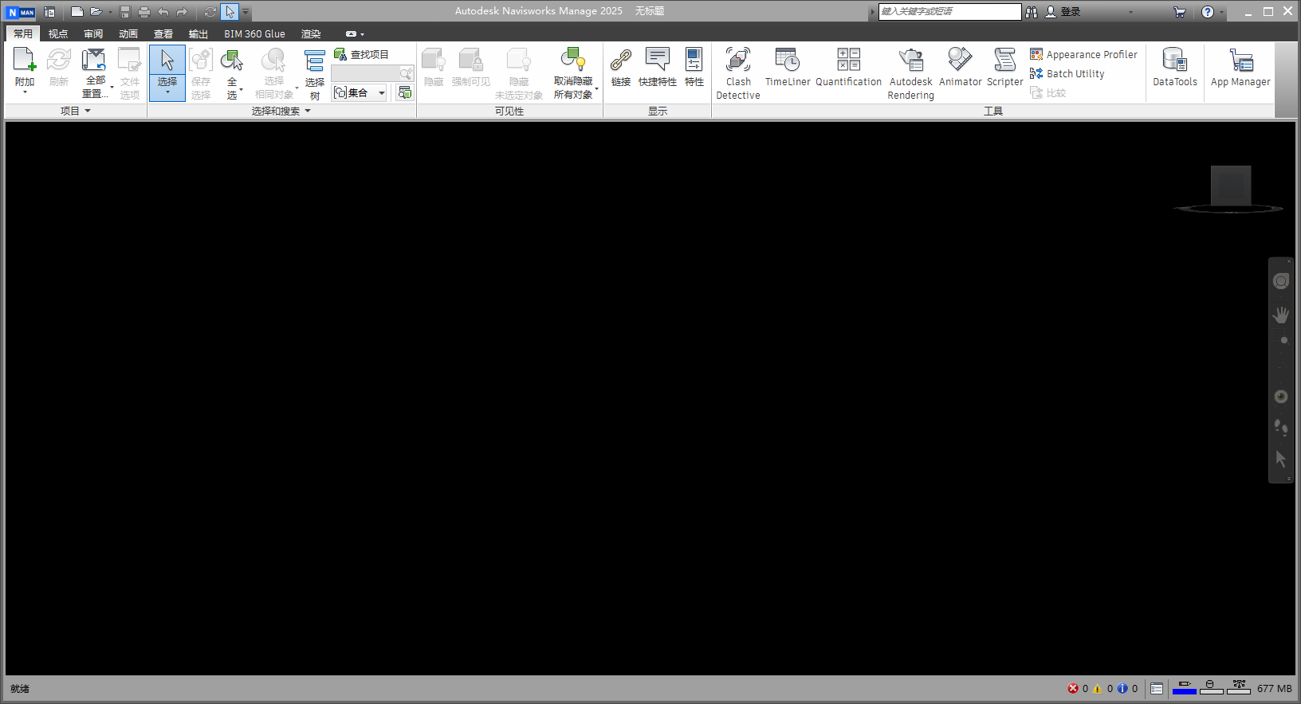Open the BIM 360 Glue tab
Viewport: 1301px width, 704px height.
click(x=254, y=33)
